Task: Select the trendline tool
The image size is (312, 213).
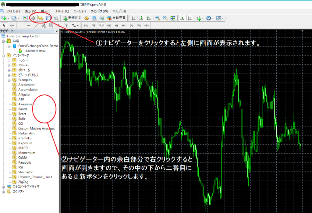Action: click(36, 26)
